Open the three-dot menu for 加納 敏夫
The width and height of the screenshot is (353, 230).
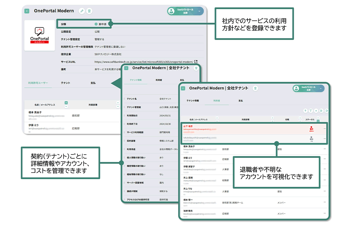[325, 214]
